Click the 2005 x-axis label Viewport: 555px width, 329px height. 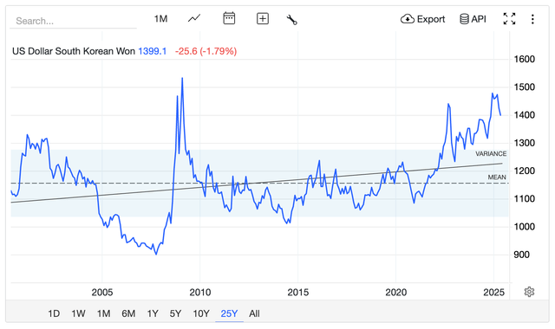pyautogui.click(x=102, y=293)
